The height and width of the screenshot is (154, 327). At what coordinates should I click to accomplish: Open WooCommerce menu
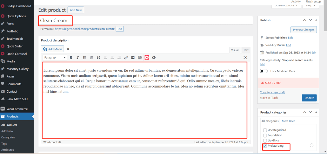(x=17, y=109)
